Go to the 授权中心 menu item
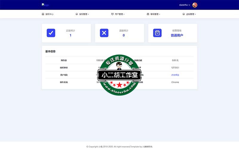 [49, 14]
